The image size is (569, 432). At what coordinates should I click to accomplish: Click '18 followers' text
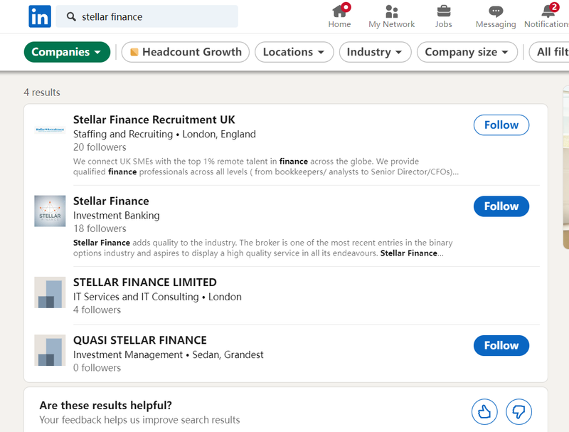[x=100, y=228]
